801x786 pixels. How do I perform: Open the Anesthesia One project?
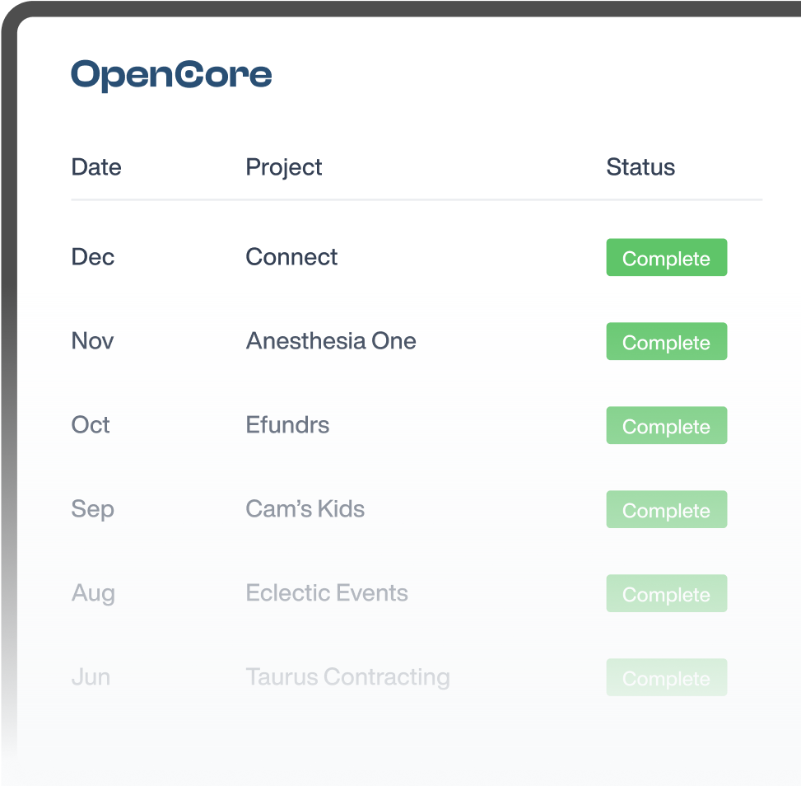[331, 340]
